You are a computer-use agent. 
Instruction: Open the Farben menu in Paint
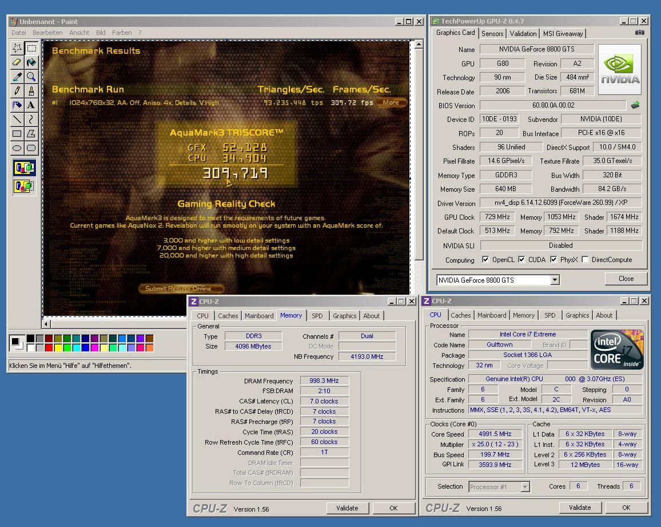122,33
